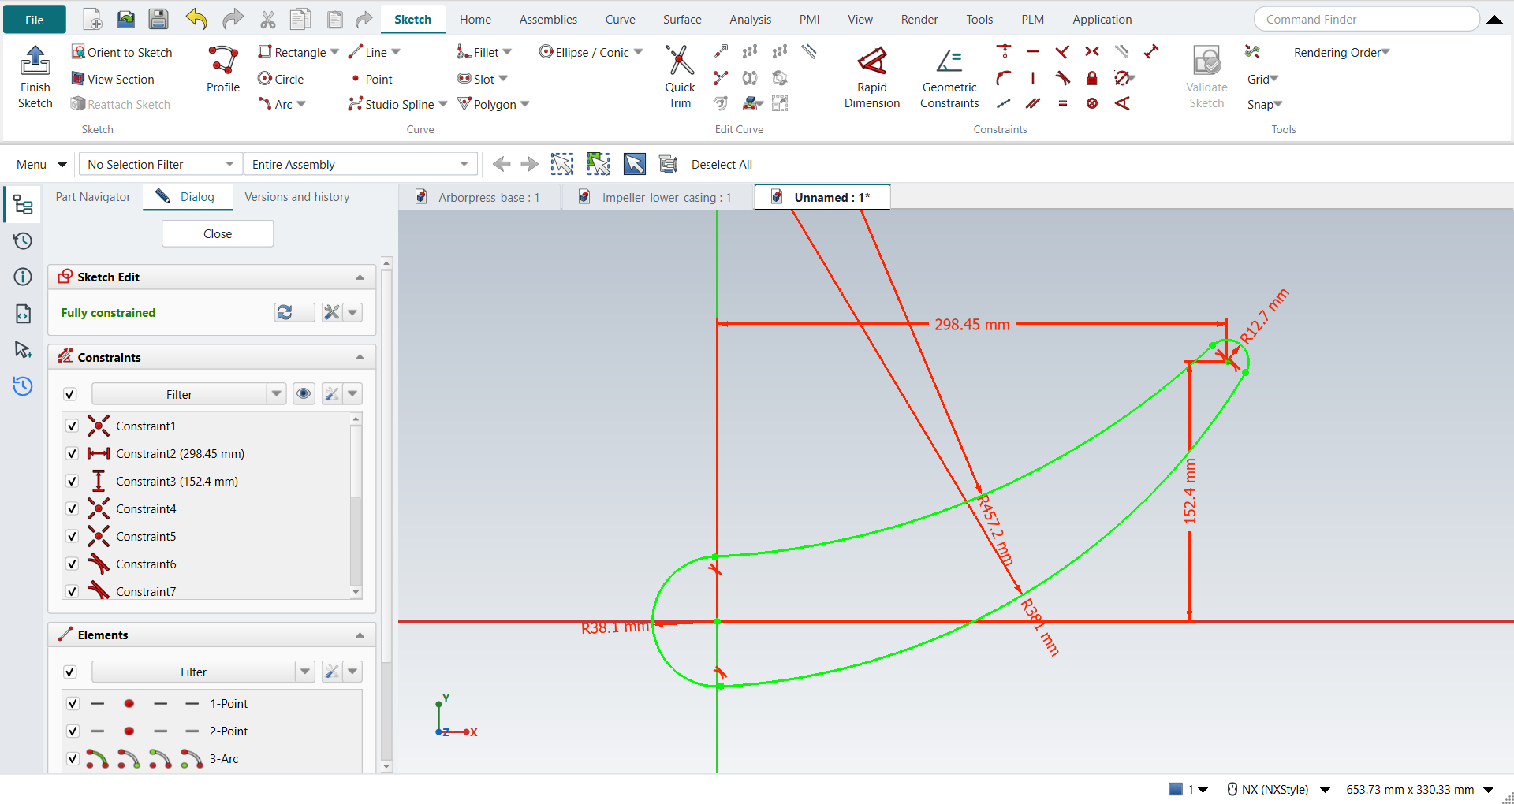The height and width of the screenshot is (804, 1514).
Task: Select the Circle tool
Action: pyautogui.click(x=281, y=79)
